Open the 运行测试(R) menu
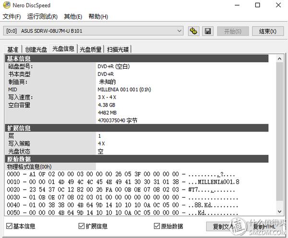Screen dimensions: 288x238 coord(42,17)
